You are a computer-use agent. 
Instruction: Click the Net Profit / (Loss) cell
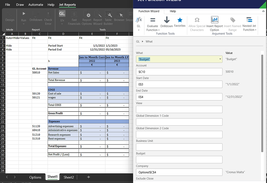pos(63,154)
